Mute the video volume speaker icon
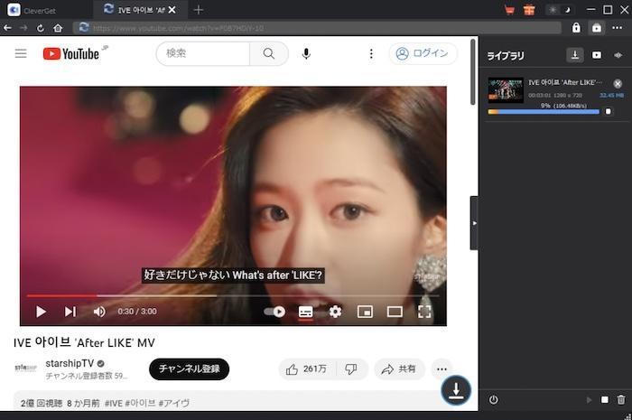The width and height of the screenshot is (632, 420). coord(99,312)
